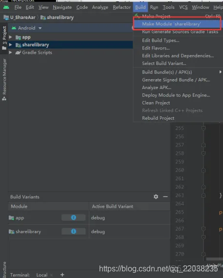Open the Edit menu

tap(30, 7)
